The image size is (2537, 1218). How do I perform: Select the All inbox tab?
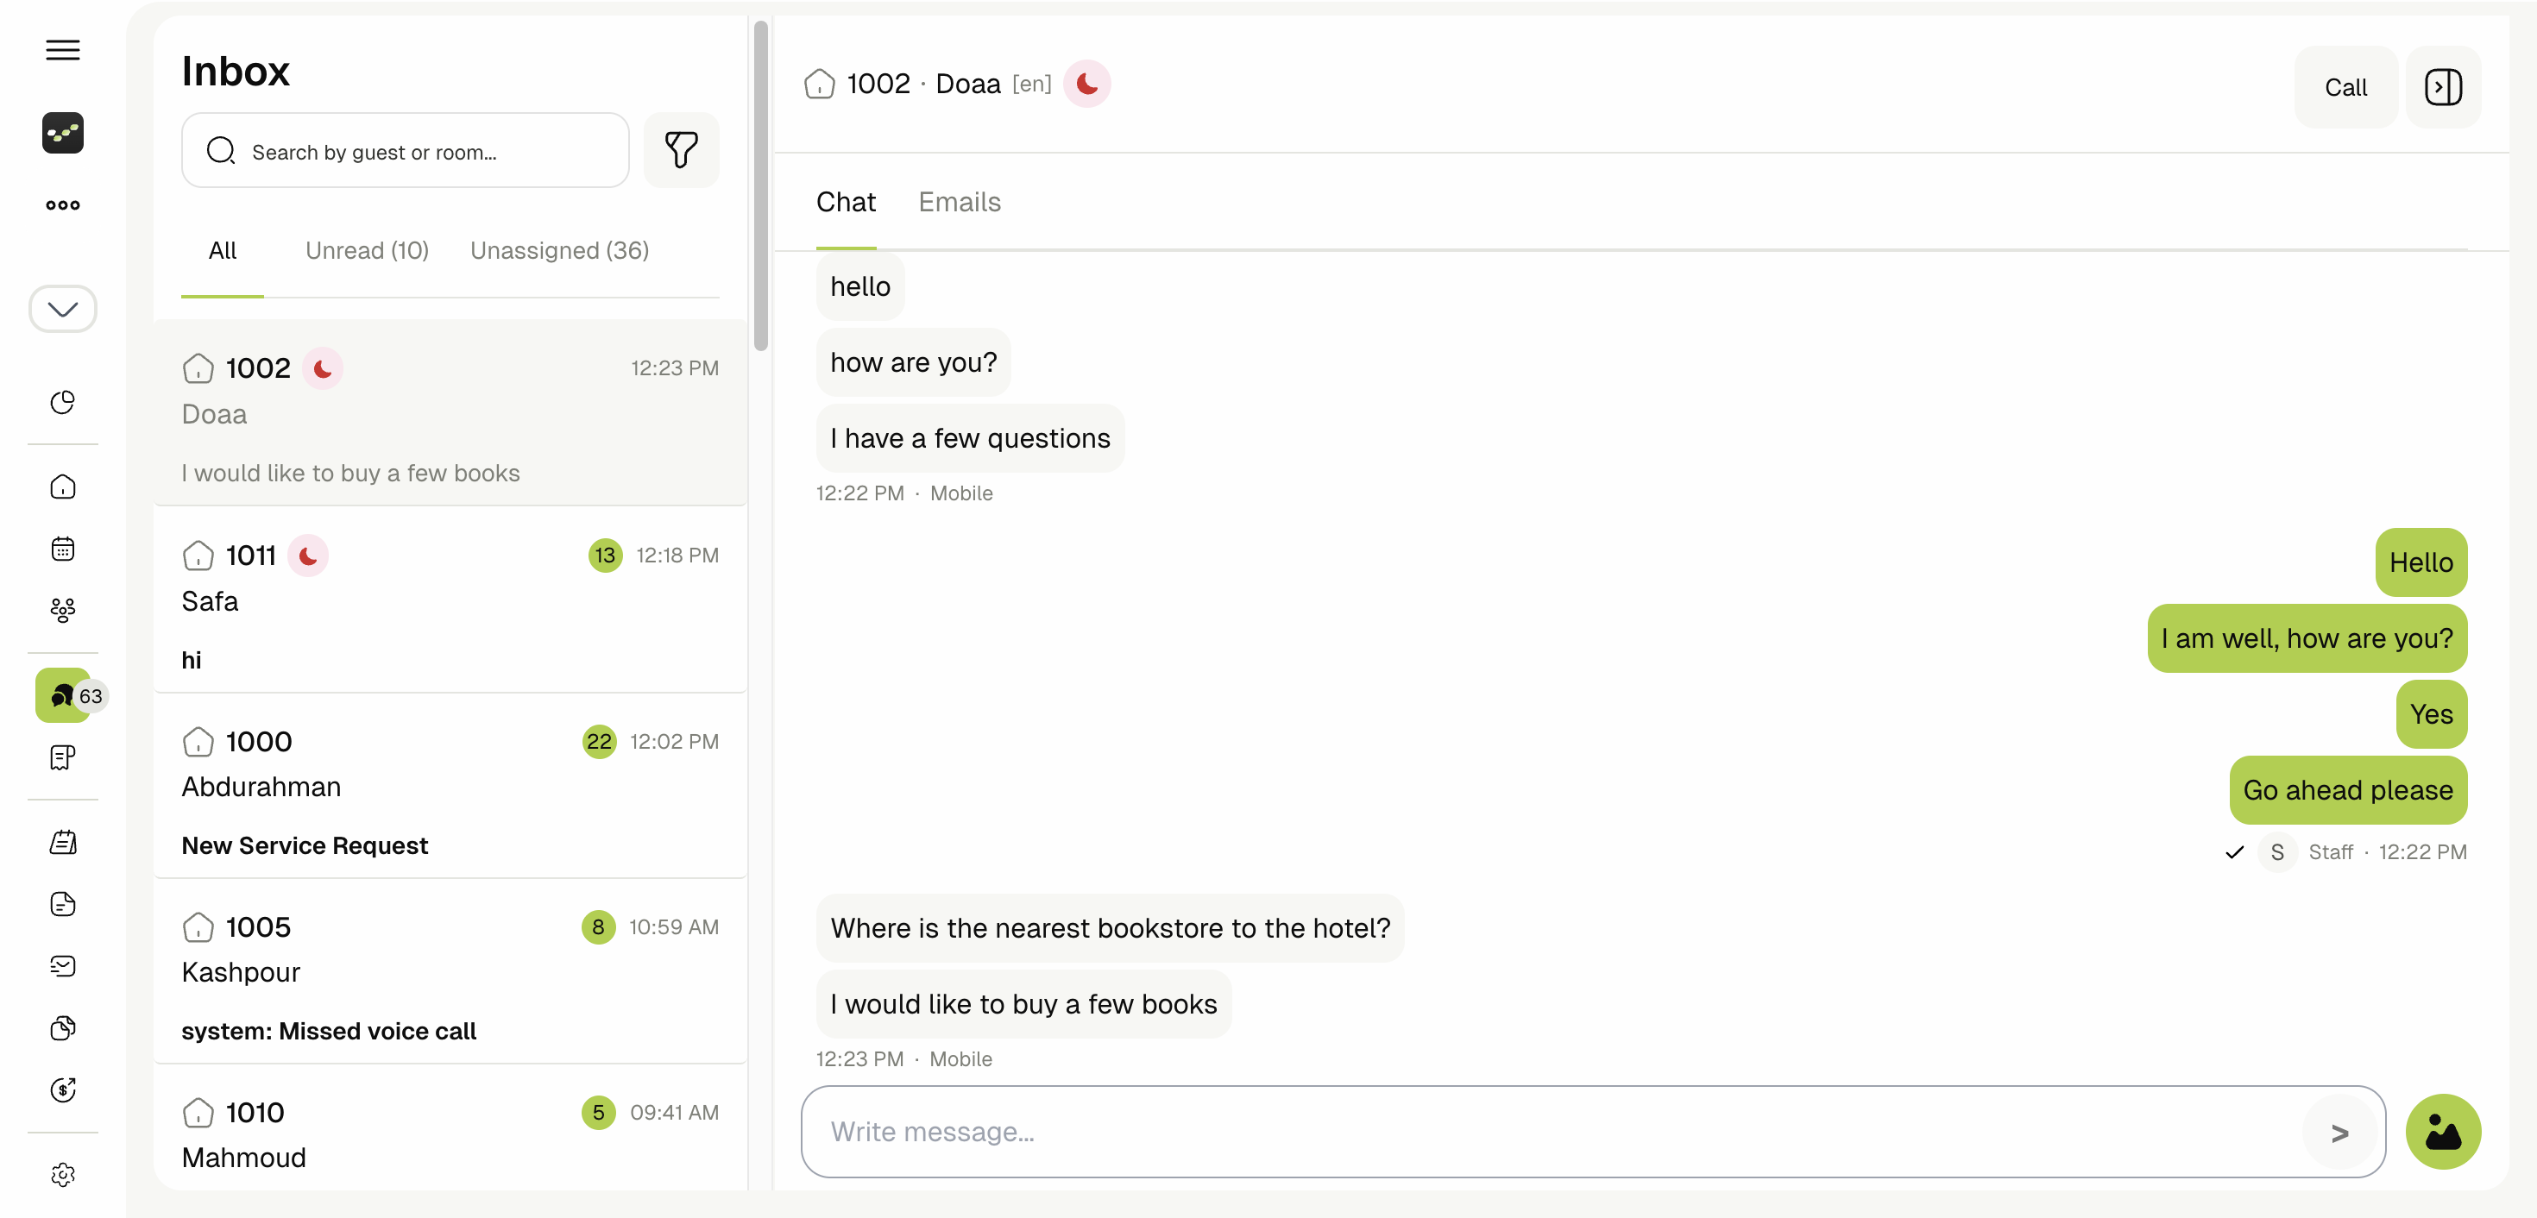tap(223, 251)
